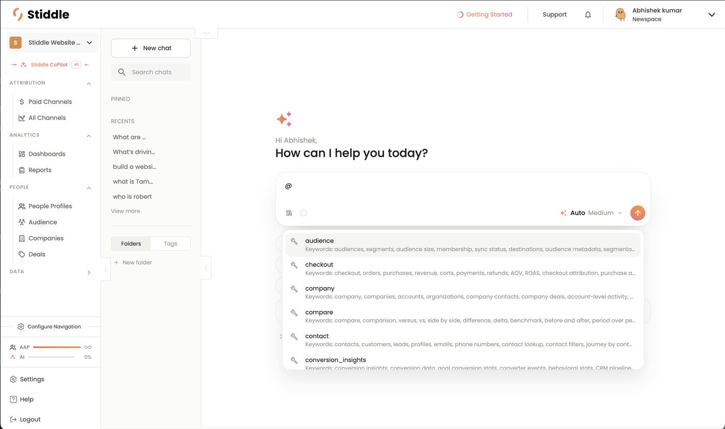Open notifications bell
The width and height of the screenshot is (725, 429).
pos(588,14)
